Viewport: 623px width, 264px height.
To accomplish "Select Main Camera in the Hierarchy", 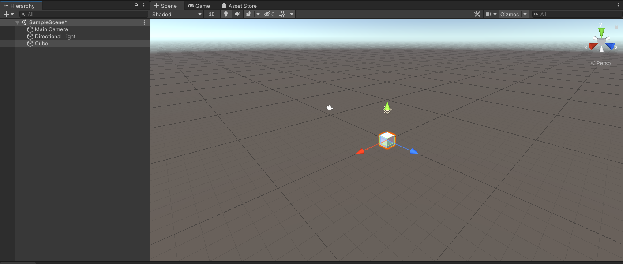I will click(51, 29).
